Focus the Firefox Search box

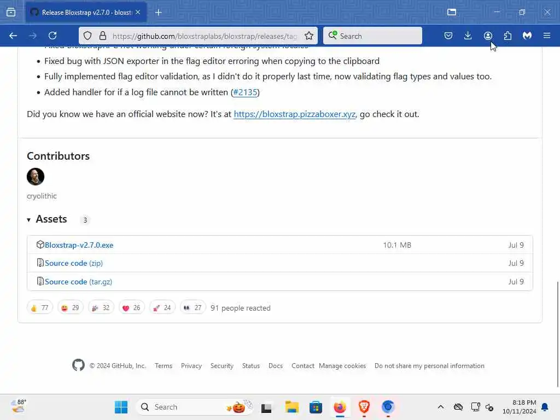point(372,36)
